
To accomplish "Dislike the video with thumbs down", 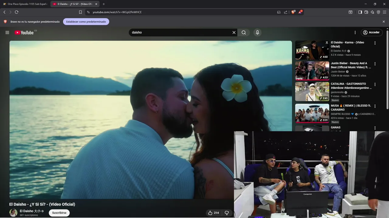I will pos(227,213).
